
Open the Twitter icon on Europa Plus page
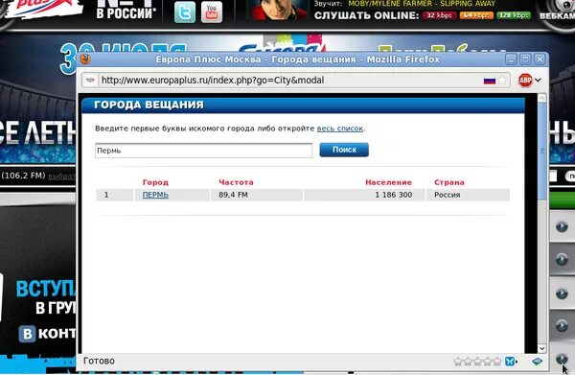point(185,12)
